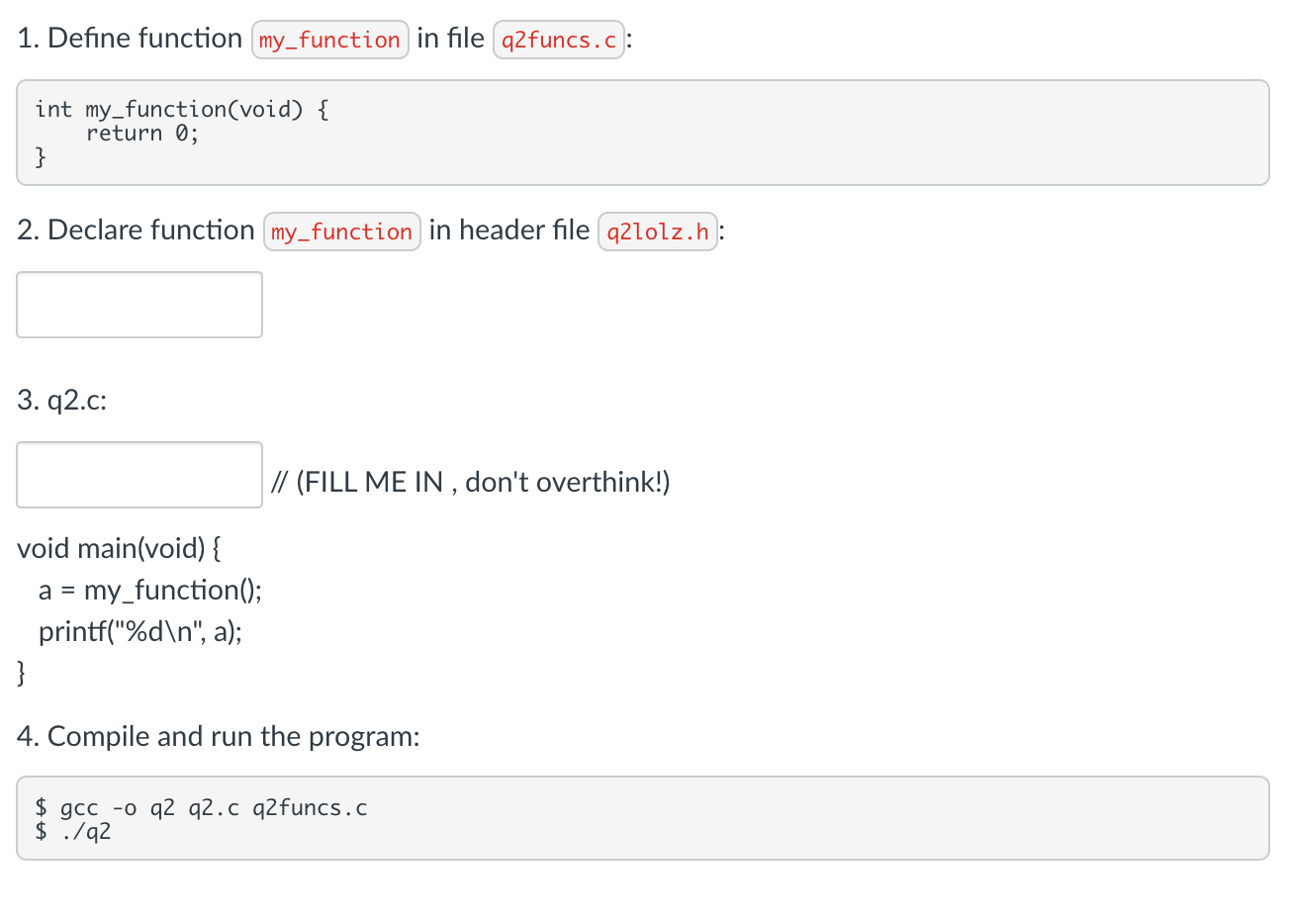Click the fill-in box in q2.c section

[x=138, y=475]
